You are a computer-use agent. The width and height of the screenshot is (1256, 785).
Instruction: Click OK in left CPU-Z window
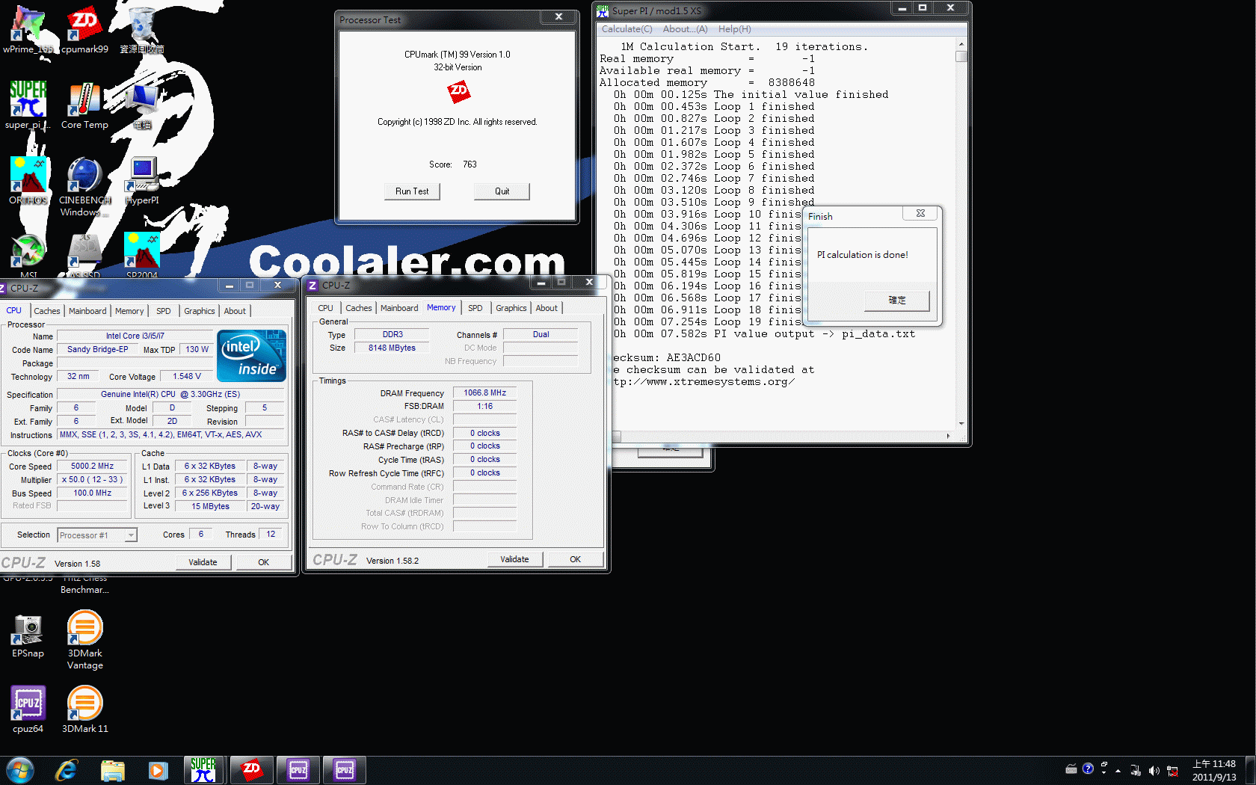point(263,562)
